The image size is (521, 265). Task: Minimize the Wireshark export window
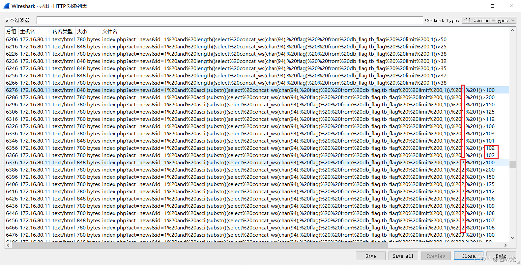(474, 6)
